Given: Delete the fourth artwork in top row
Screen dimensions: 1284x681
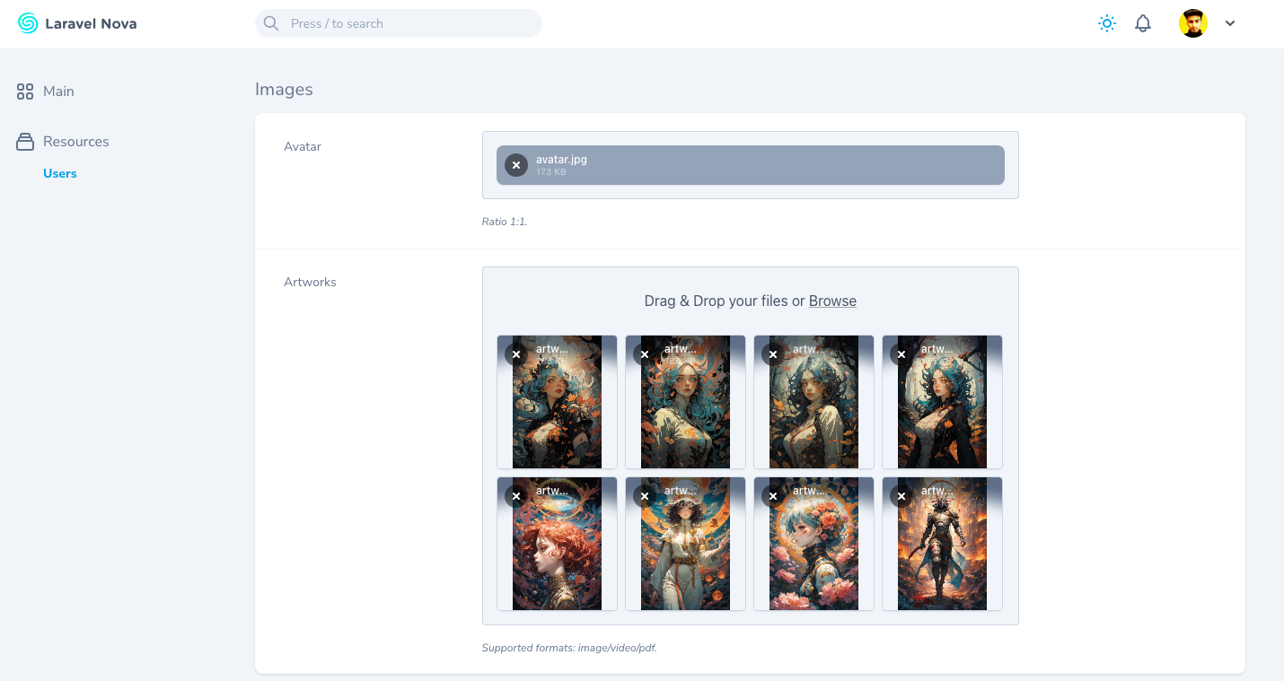Looking at the screenshot, I should (x=901, y=354).
